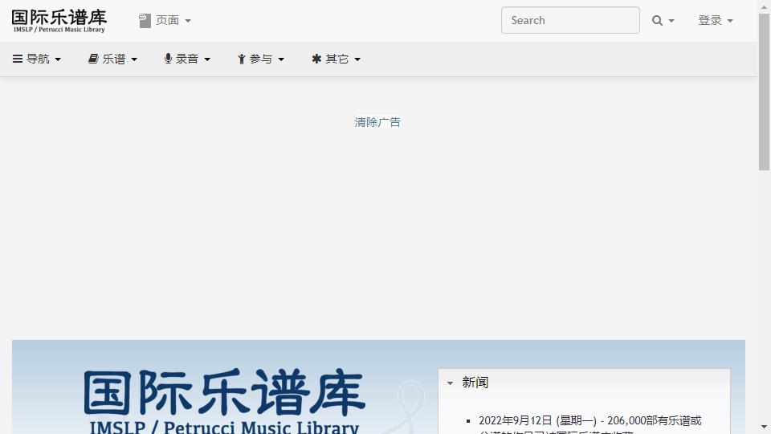This screenshot has width=771, height=434.
Task: Click the 清除广告 link
Action: pyautogui.click(x=377, y=122)
